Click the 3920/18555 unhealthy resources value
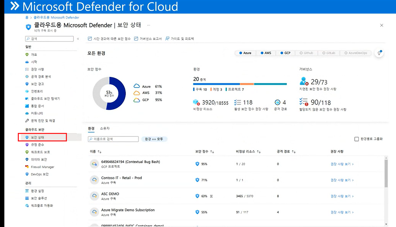 coord(215,103)
